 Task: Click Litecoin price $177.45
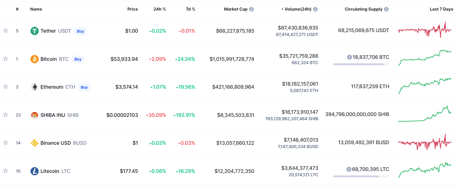tap(129, 171)
